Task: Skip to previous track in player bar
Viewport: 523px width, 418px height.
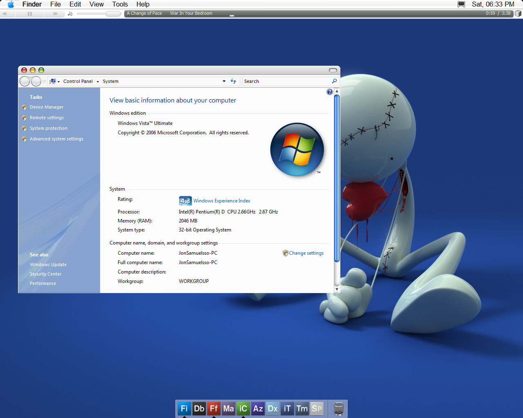Action: pyautogui.click(x=5, y=13)
